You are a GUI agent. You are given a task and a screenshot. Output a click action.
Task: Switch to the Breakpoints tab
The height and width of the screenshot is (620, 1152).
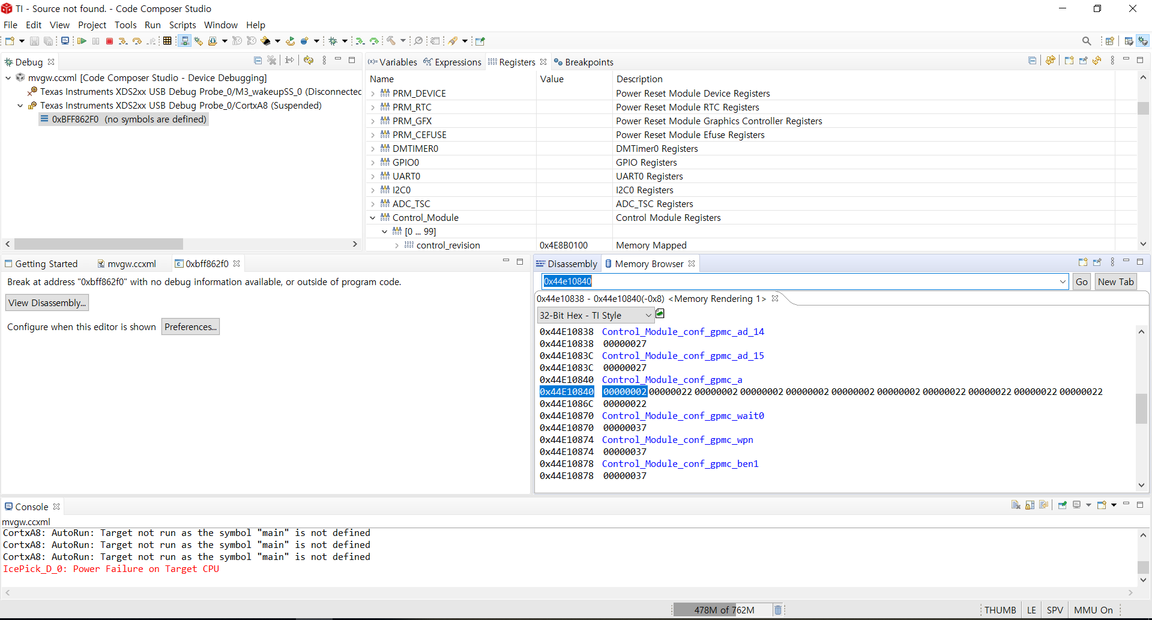(x=584, y=62)
